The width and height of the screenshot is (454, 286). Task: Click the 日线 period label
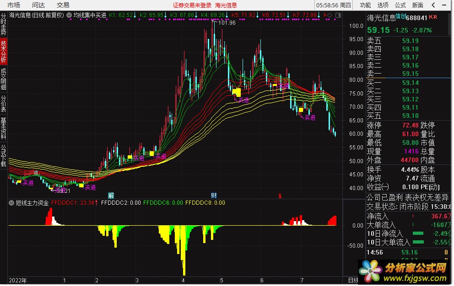click(353, 280)
